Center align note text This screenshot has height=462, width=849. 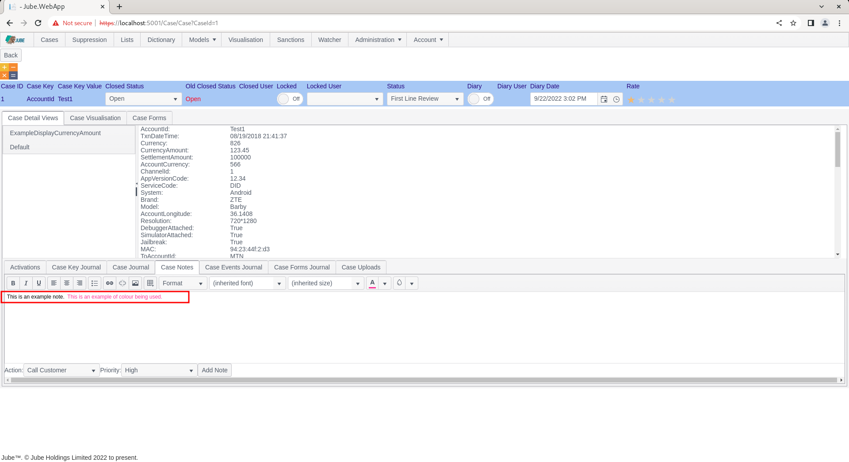pyautogui.click(x=67, y=283)
